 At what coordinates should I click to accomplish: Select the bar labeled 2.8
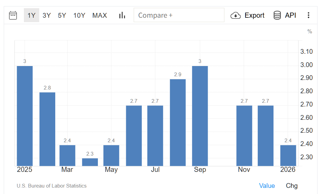click(47, 129)
